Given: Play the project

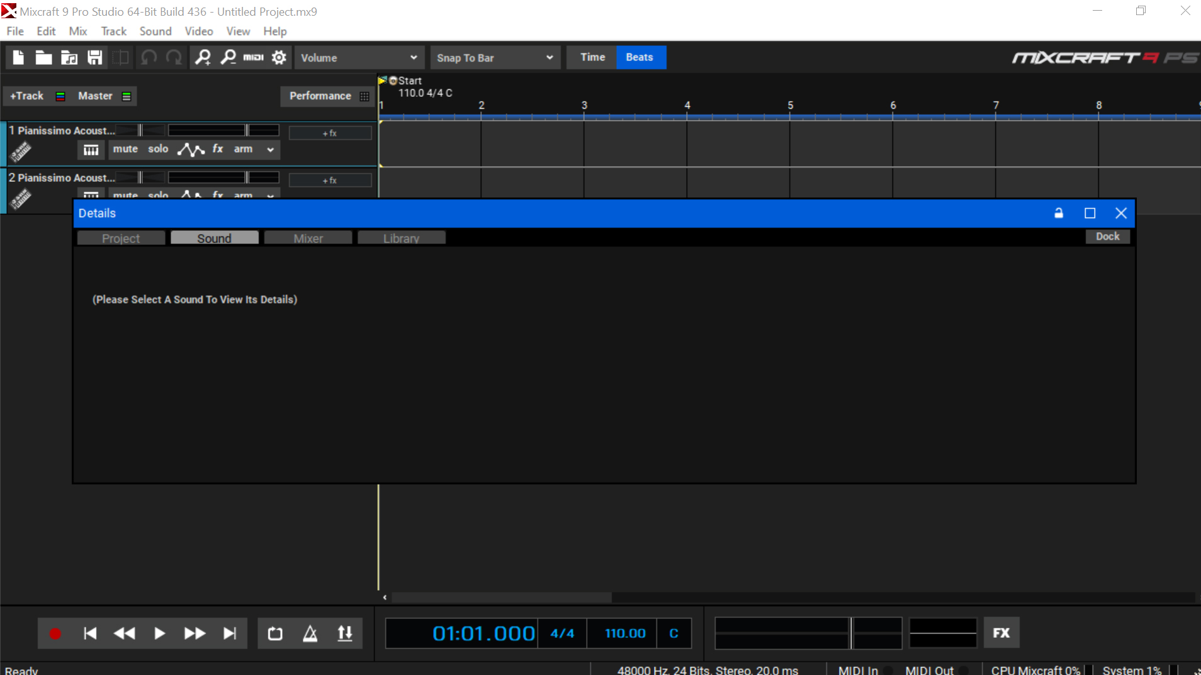Looking at the screenshot, I should point(159,633).
